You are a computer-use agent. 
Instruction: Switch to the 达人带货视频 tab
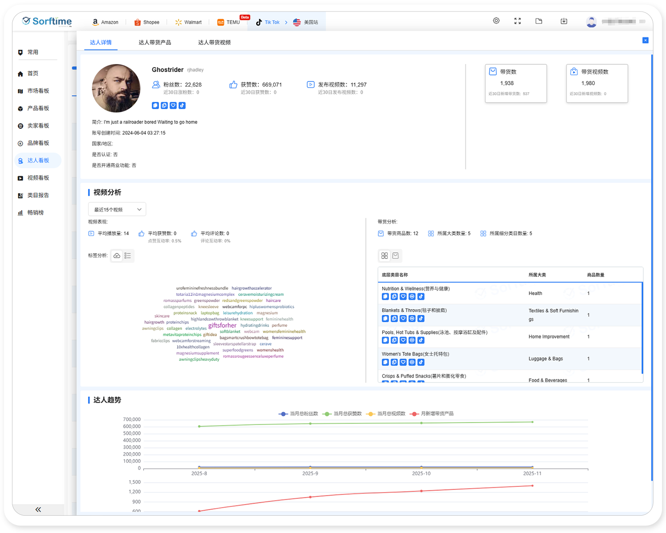click(214, 43)
